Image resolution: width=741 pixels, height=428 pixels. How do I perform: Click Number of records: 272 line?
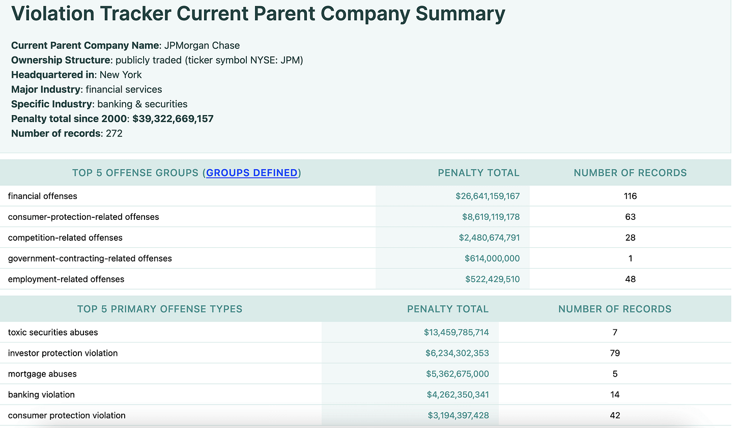[67, 133]
